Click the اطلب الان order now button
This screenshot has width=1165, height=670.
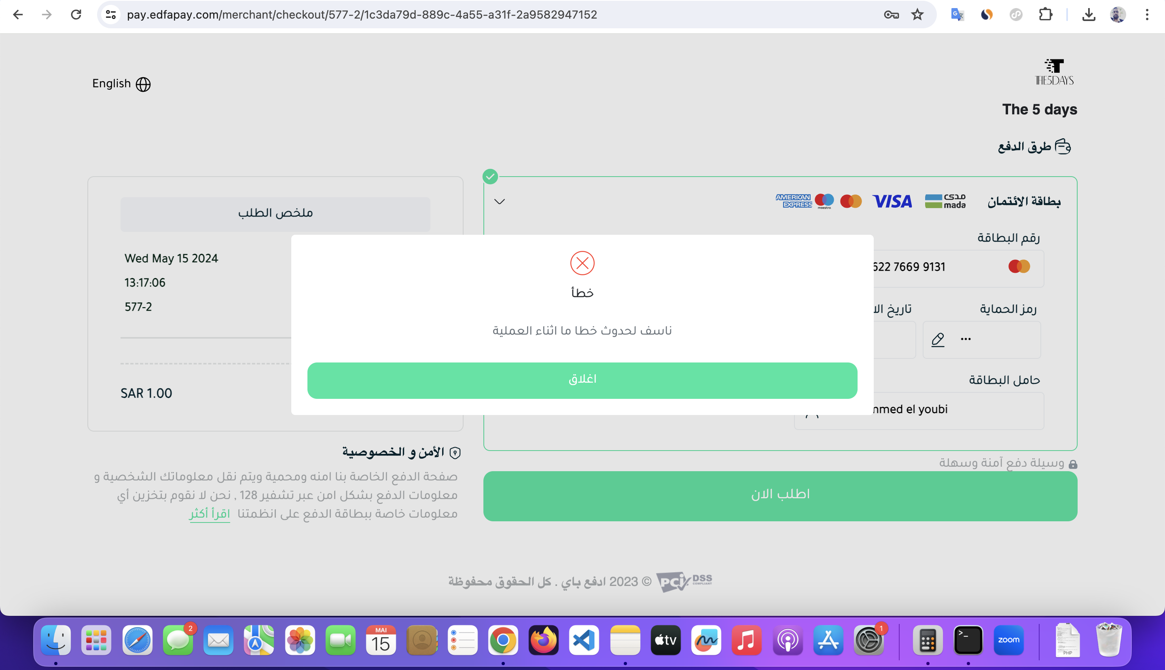click(779, 493)
